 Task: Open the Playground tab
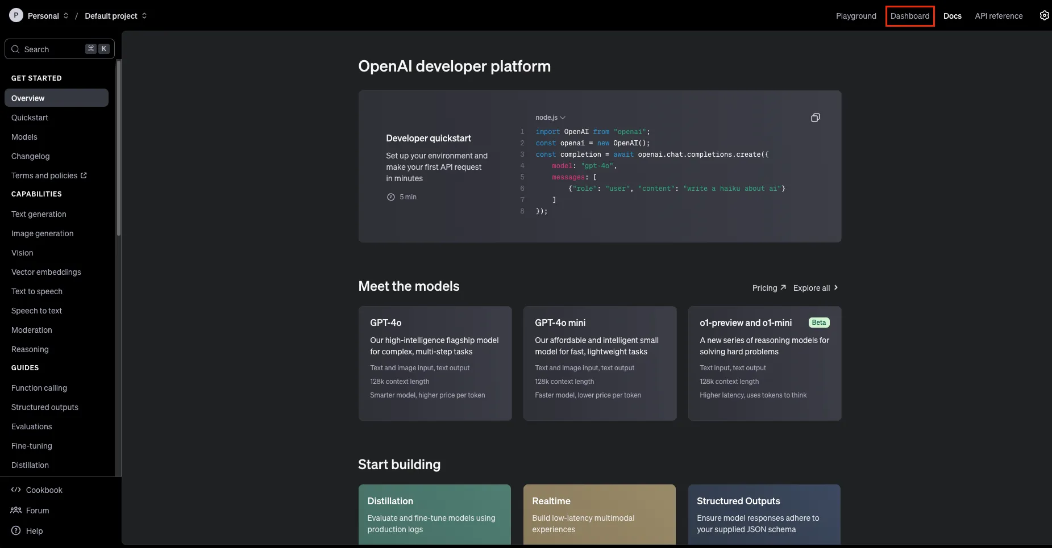[x=855, y=16]
